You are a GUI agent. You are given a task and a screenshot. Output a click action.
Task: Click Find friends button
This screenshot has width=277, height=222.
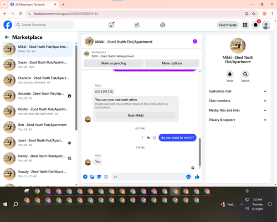coord(228,25)
